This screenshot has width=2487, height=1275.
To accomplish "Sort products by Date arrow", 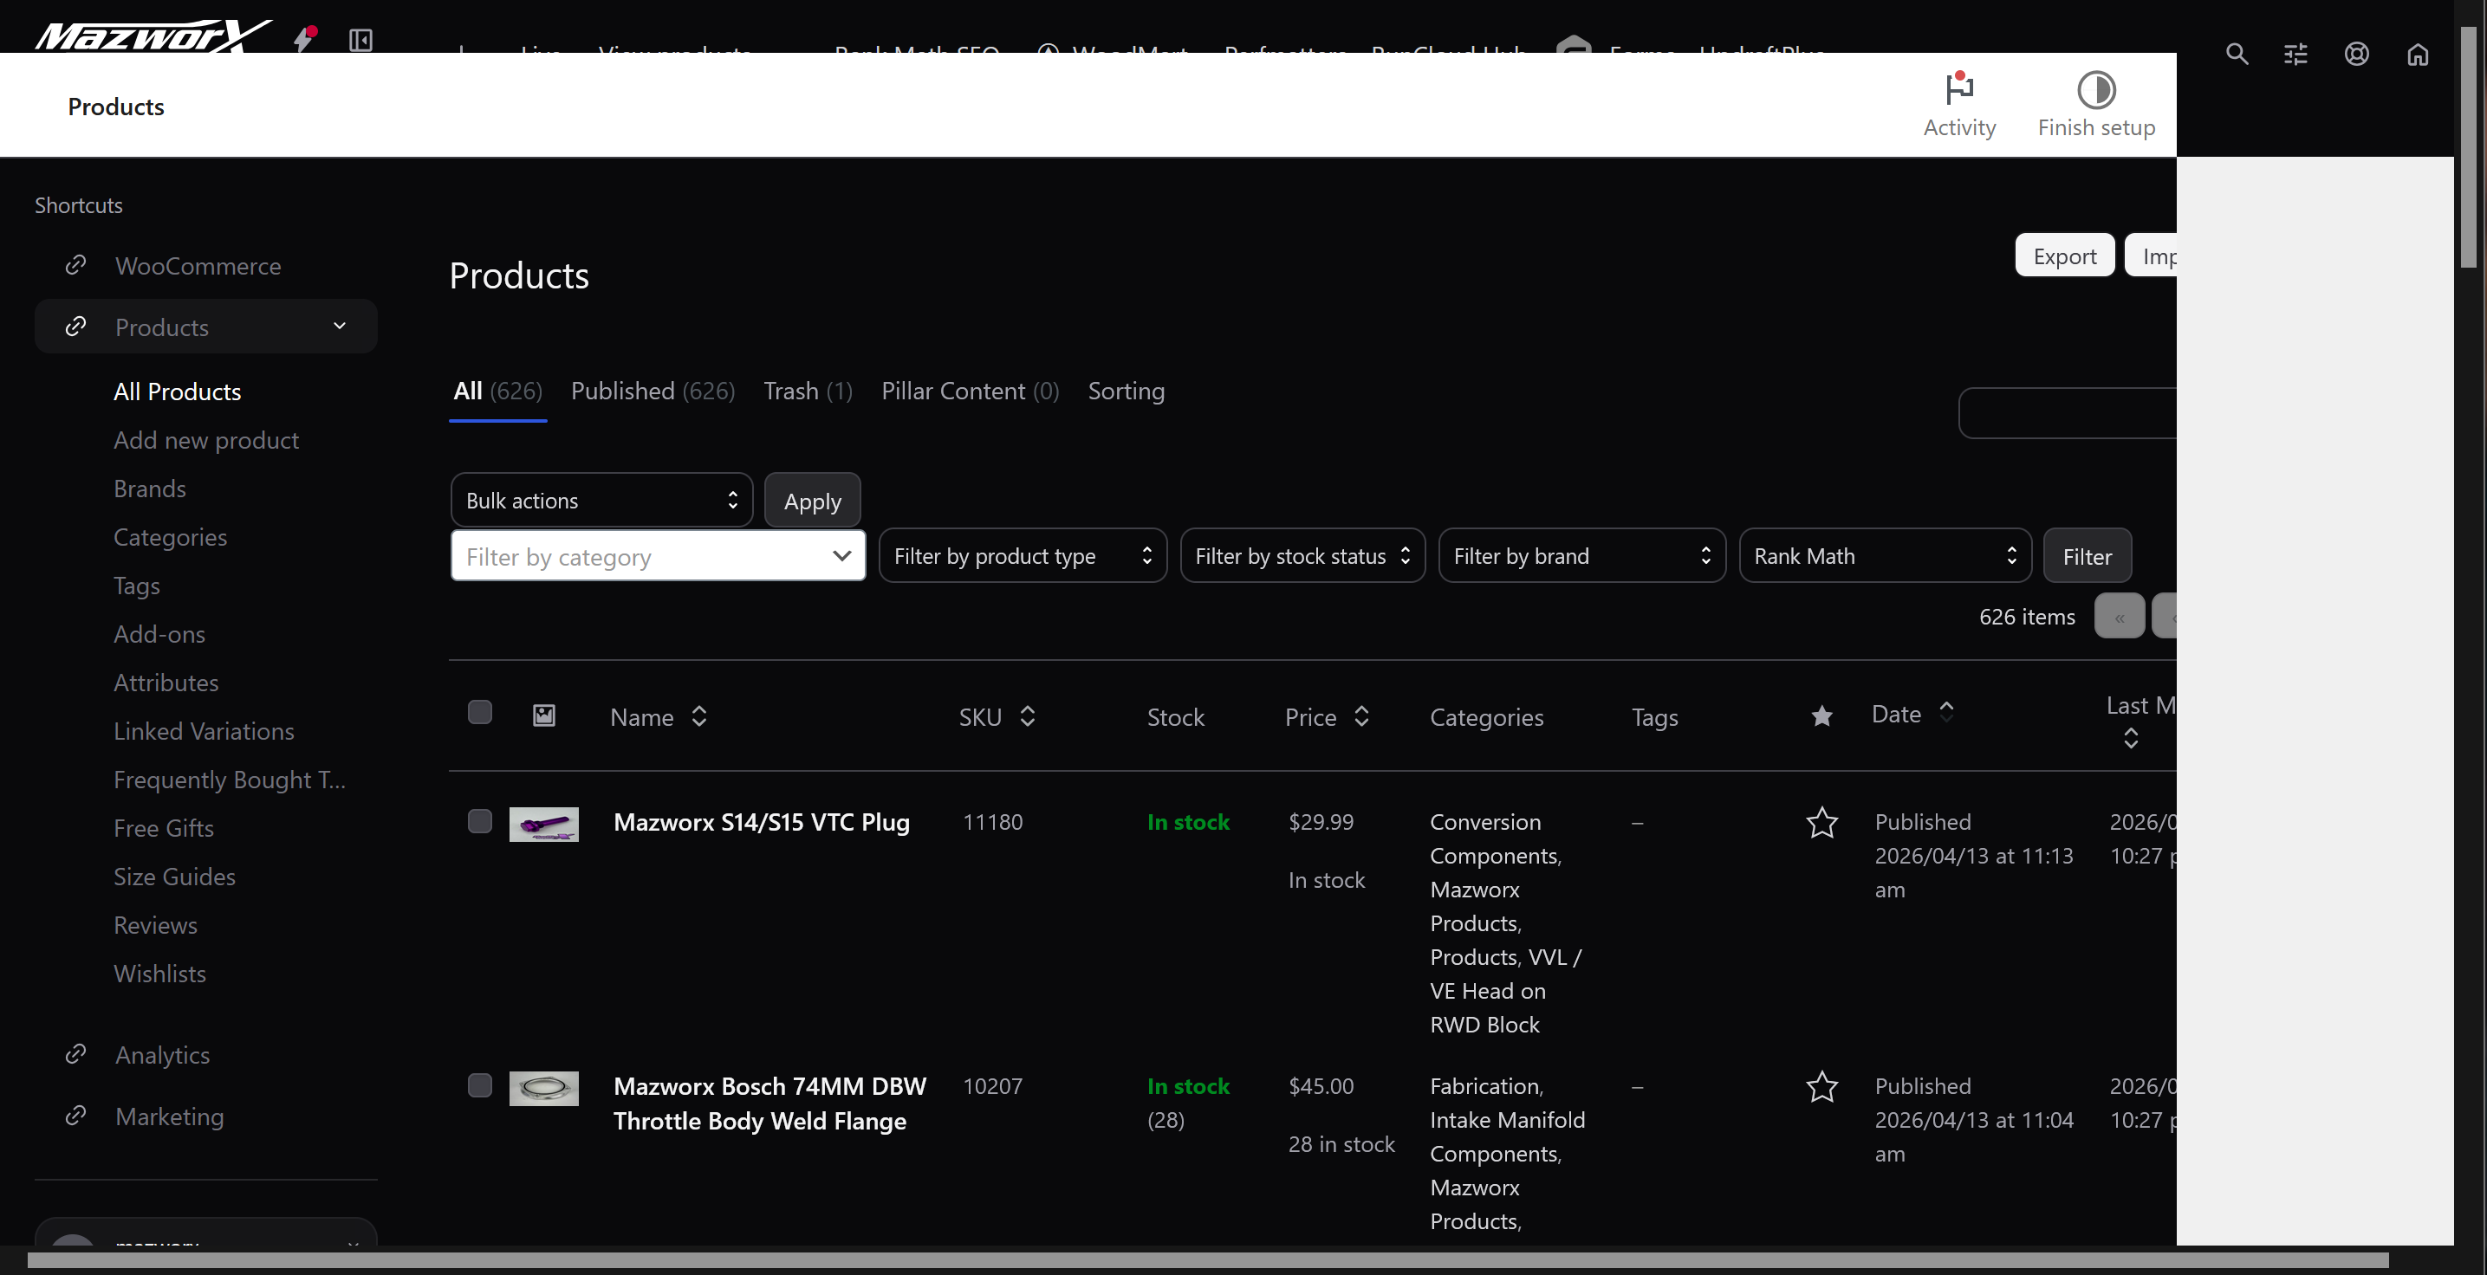I will (1946, 711).
